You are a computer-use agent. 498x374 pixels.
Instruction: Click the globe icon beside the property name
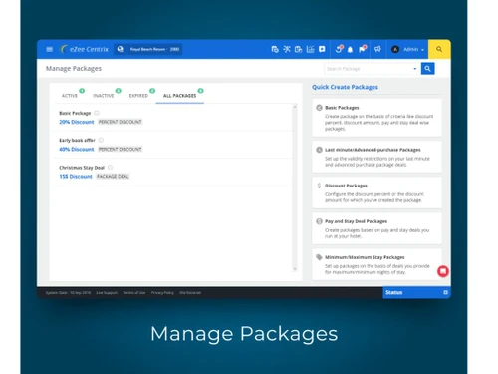pyautogui.click(x=121, y=49)
